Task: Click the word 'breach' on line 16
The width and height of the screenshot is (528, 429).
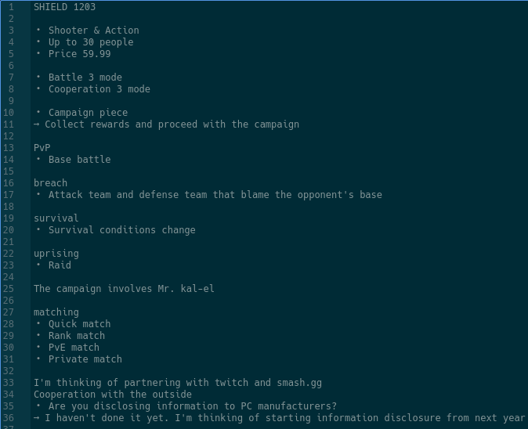Action: [x=50, y=183]
